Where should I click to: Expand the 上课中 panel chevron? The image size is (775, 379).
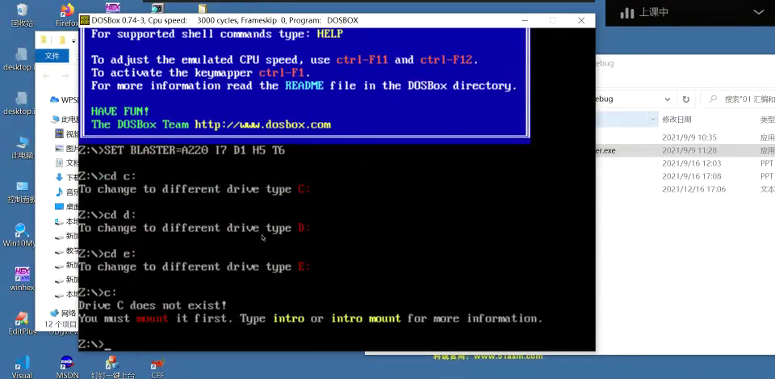(x=758, y=12)
